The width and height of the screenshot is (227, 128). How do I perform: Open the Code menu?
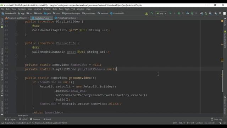tap(30, 9)
